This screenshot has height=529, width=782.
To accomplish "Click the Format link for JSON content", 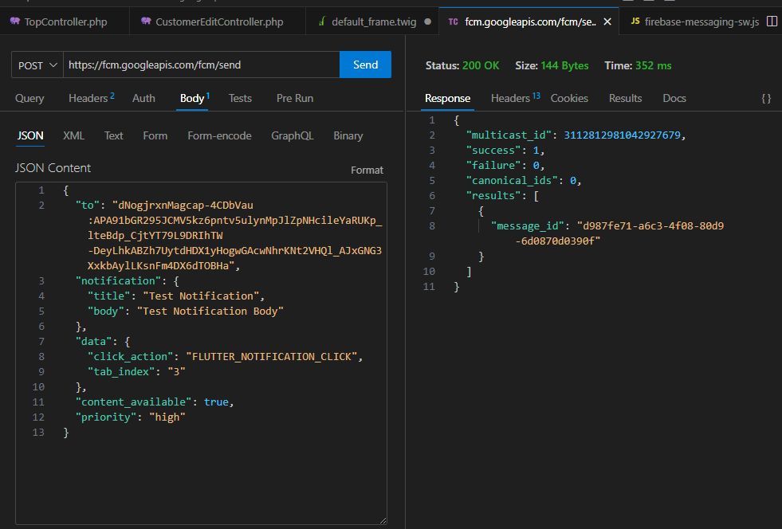I will click(367, 170).
